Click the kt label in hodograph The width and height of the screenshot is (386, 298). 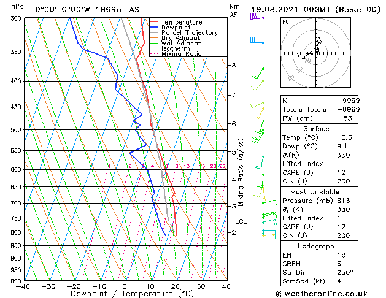(x=285, y=22)
